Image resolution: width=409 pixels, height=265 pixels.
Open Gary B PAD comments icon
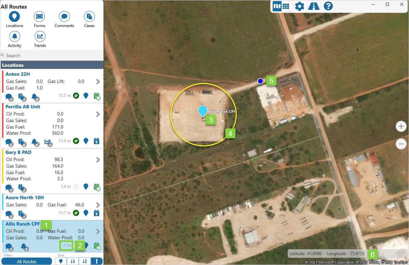tap(9, 188)
